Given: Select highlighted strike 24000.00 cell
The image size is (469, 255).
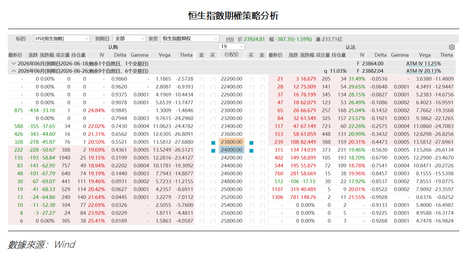Looking at the screenshot, I should tap(232, 150).
